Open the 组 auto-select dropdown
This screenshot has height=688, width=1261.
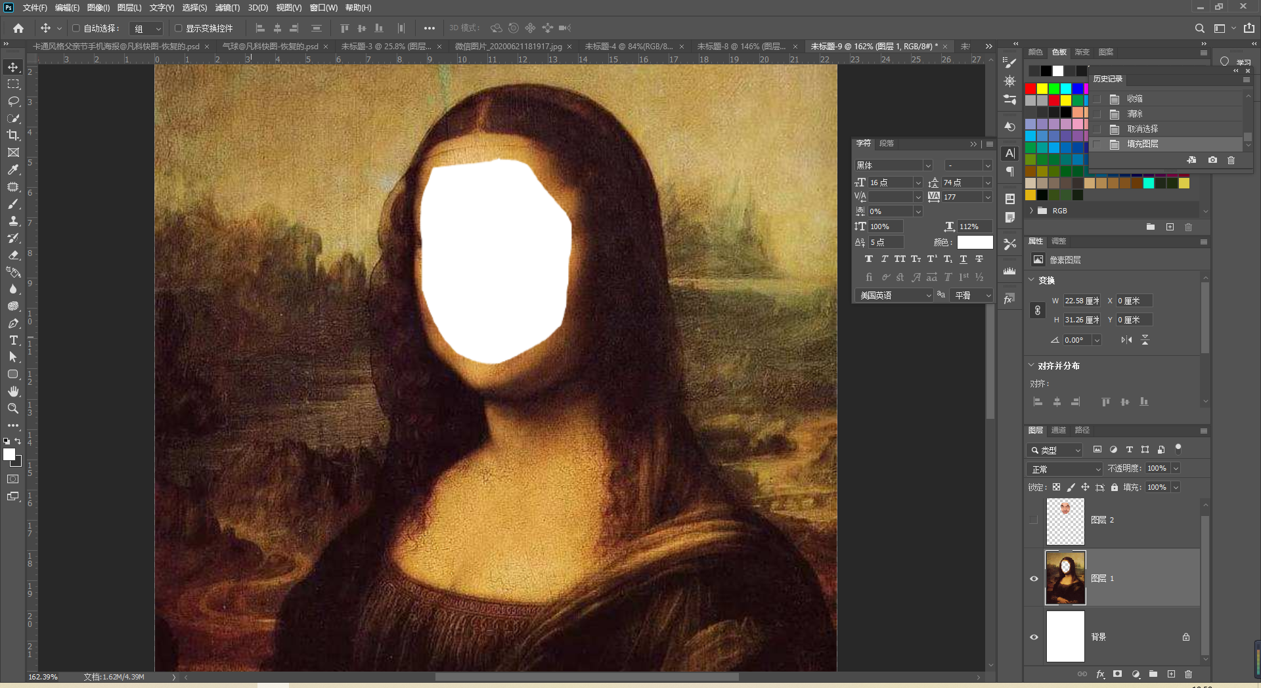point(146,28)
